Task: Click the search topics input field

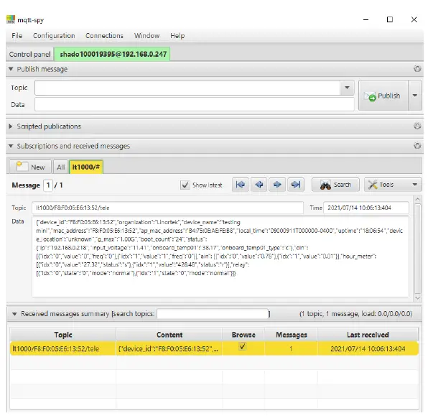Action: pyautogui.click(x=213, y=314)
